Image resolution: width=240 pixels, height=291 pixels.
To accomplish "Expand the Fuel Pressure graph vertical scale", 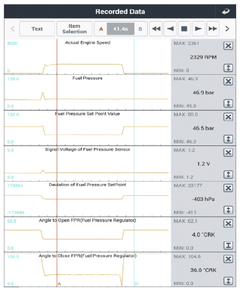I will pyautogui.click(x=228, y=103).
